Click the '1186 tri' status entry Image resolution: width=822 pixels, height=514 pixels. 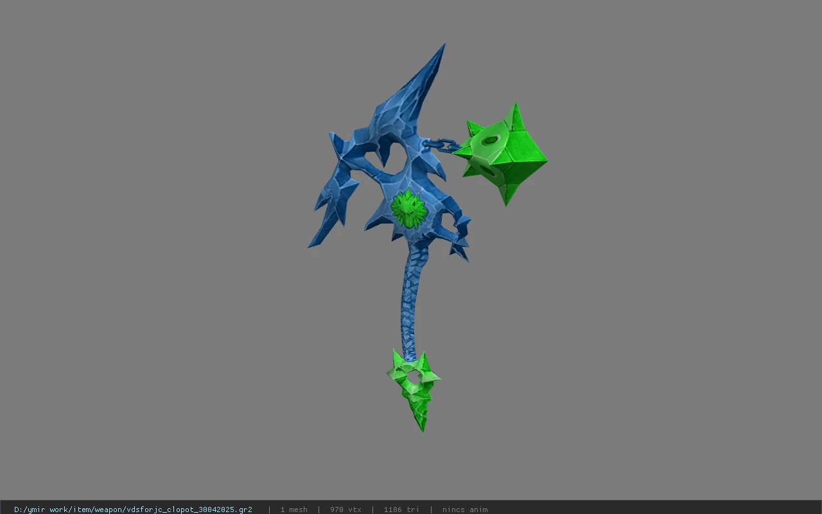point(401,510)
